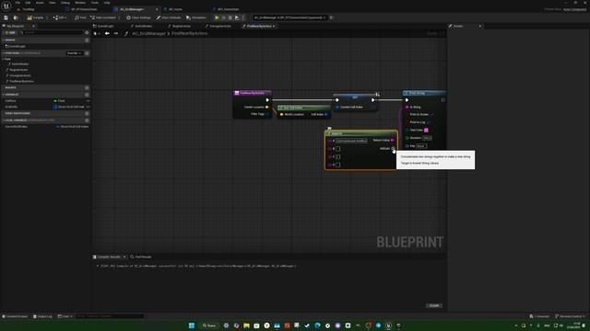Select UnregisterActor in the functions list
Viewport: 590px width, 331px height.
(x=20, y=75)
